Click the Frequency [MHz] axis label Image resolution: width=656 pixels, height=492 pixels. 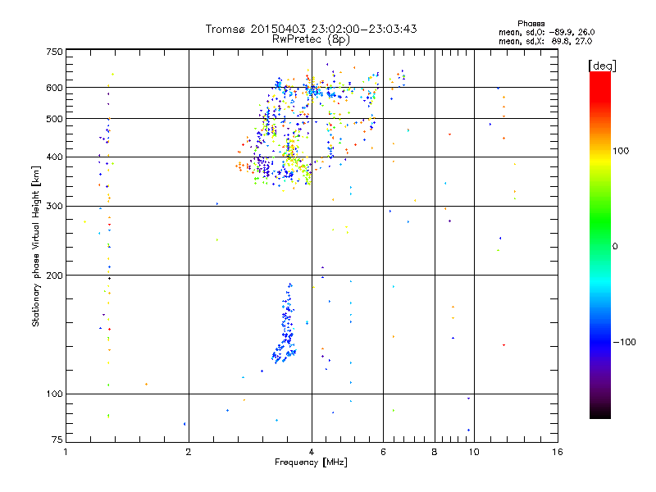coord(311,462)
